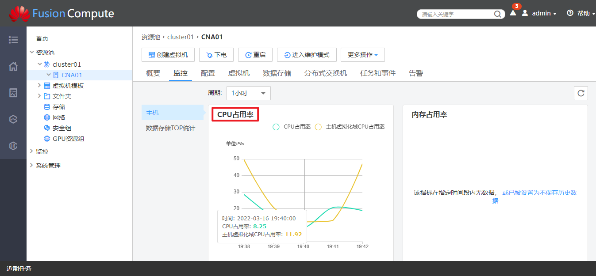This screenshot has width=596, height=276.
Task: Expand the 文件夹 node
Action: [39, 96]
